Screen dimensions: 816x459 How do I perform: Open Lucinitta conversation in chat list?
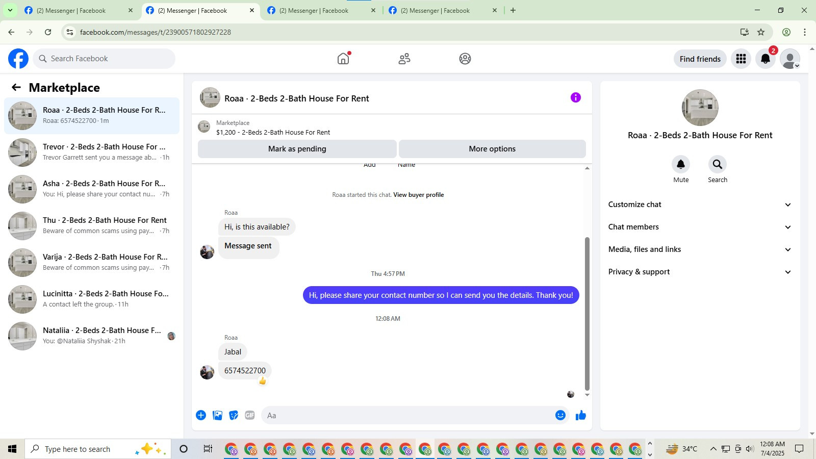(x=92, y=299)
